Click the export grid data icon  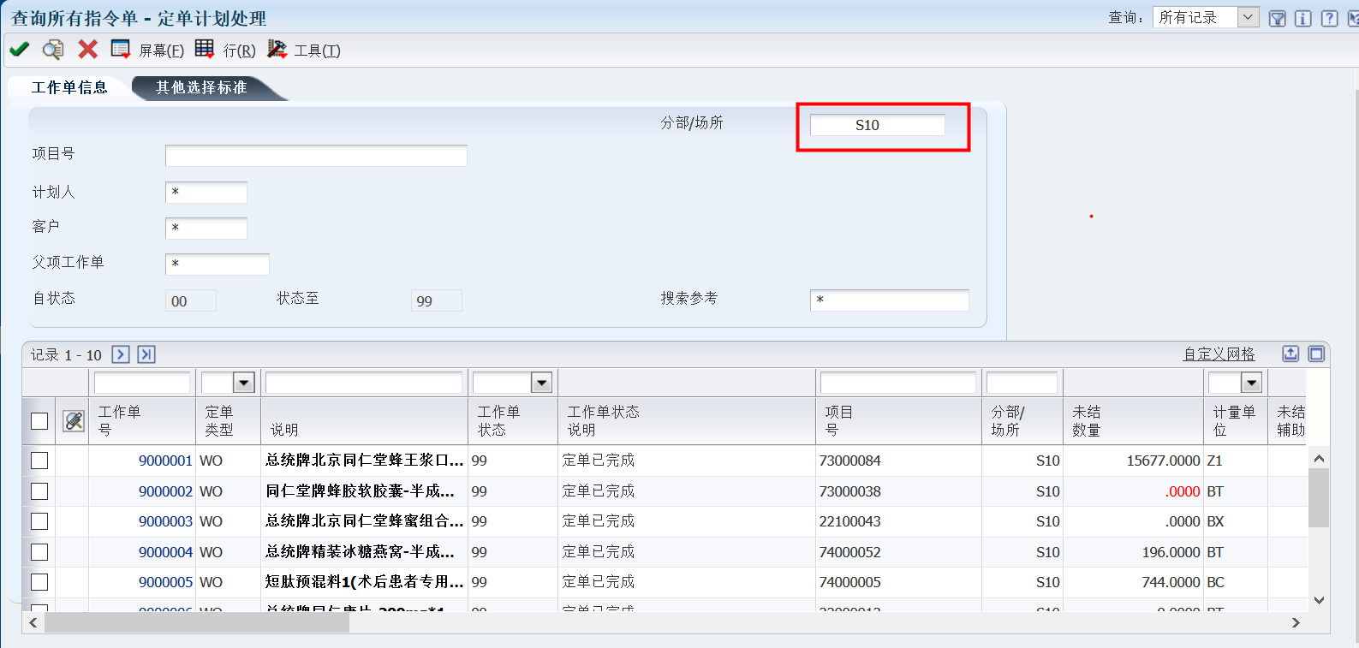[1290, 354]
